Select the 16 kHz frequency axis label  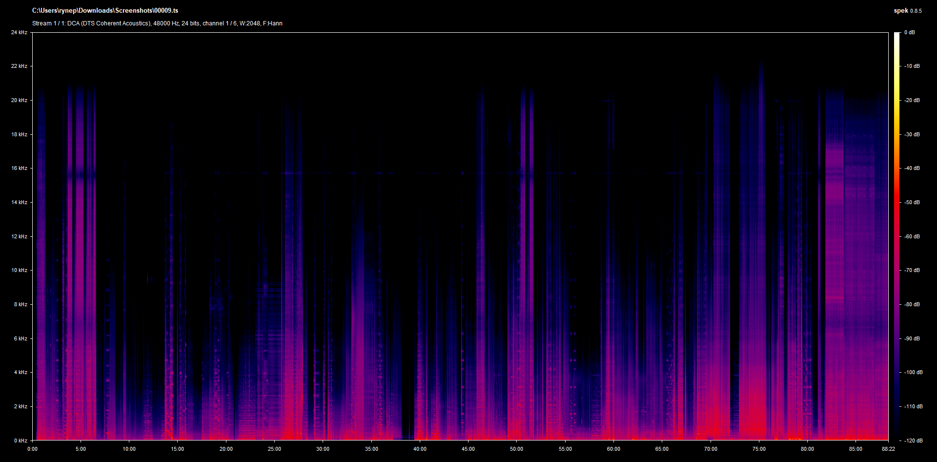(x=19, y=168)
